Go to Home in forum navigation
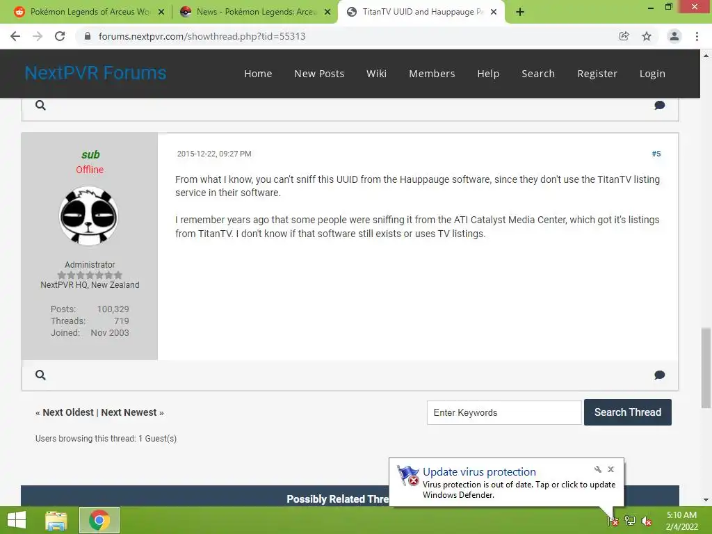712x534 pixels. pos(258,74)
